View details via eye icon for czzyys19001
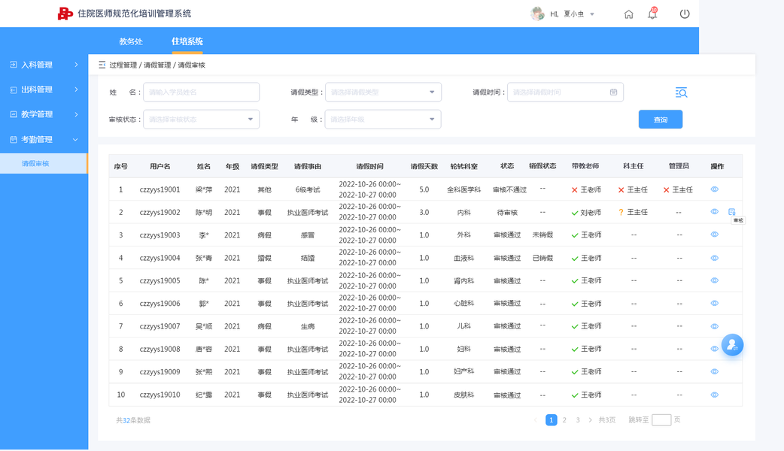 pyautogui.click(x=715, y=189)
